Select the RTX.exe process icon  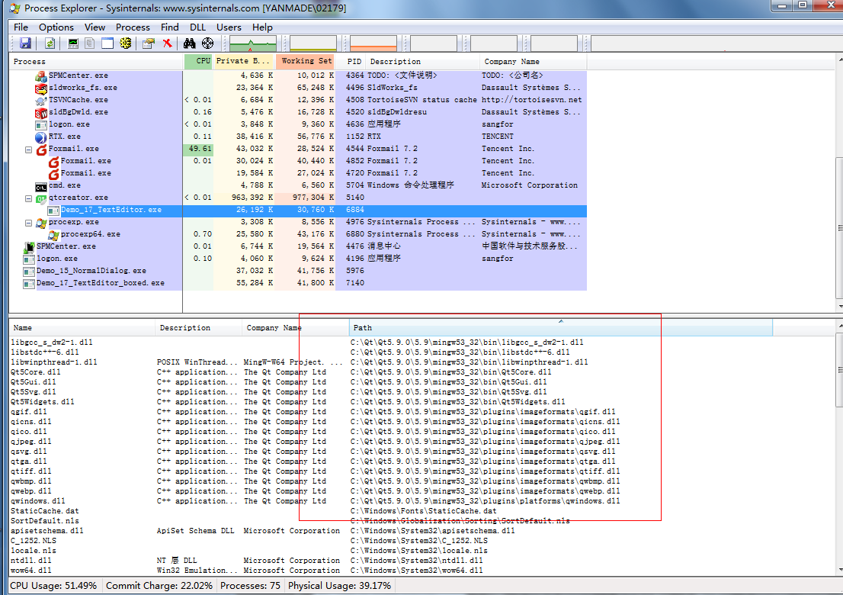pyautogui.click(x=41, y=137)
